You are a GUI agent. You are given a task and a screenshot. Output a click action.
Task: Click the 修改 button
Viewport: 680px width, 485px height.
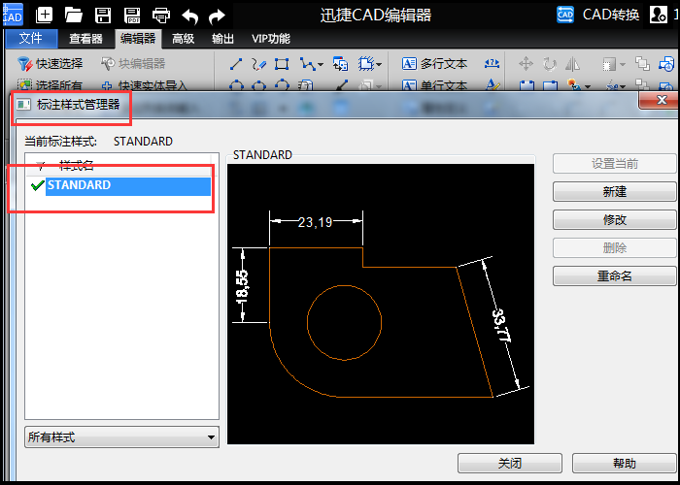(x=615, y=219)
